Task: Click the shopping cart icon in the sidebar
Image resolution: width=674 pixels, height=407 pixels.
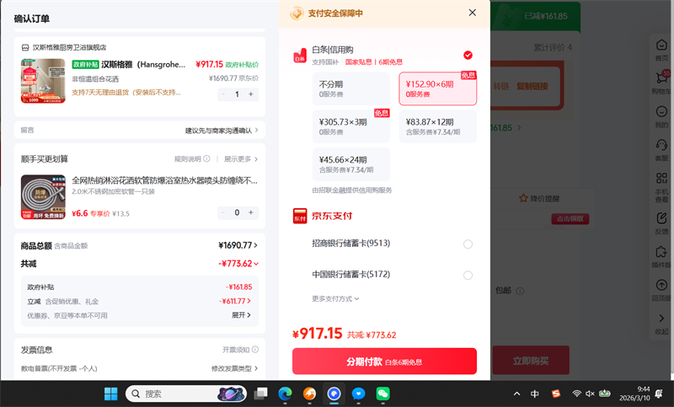Action: [661, 78]
